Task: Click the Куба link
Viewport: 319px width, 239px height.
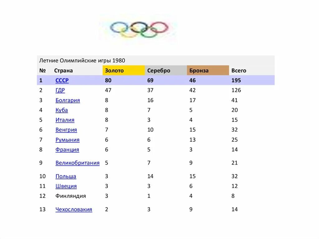Action: [x=62, y=110]
